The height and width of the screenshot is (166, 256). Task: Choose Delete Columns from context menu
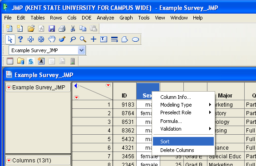click(x=183, y=150)
